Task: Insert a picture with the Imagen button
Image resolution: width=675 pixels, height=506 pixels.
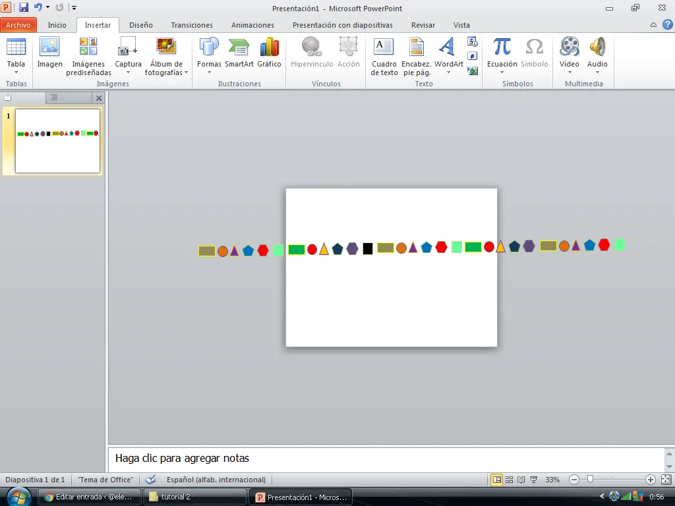Action: click(x=49, y=52)
